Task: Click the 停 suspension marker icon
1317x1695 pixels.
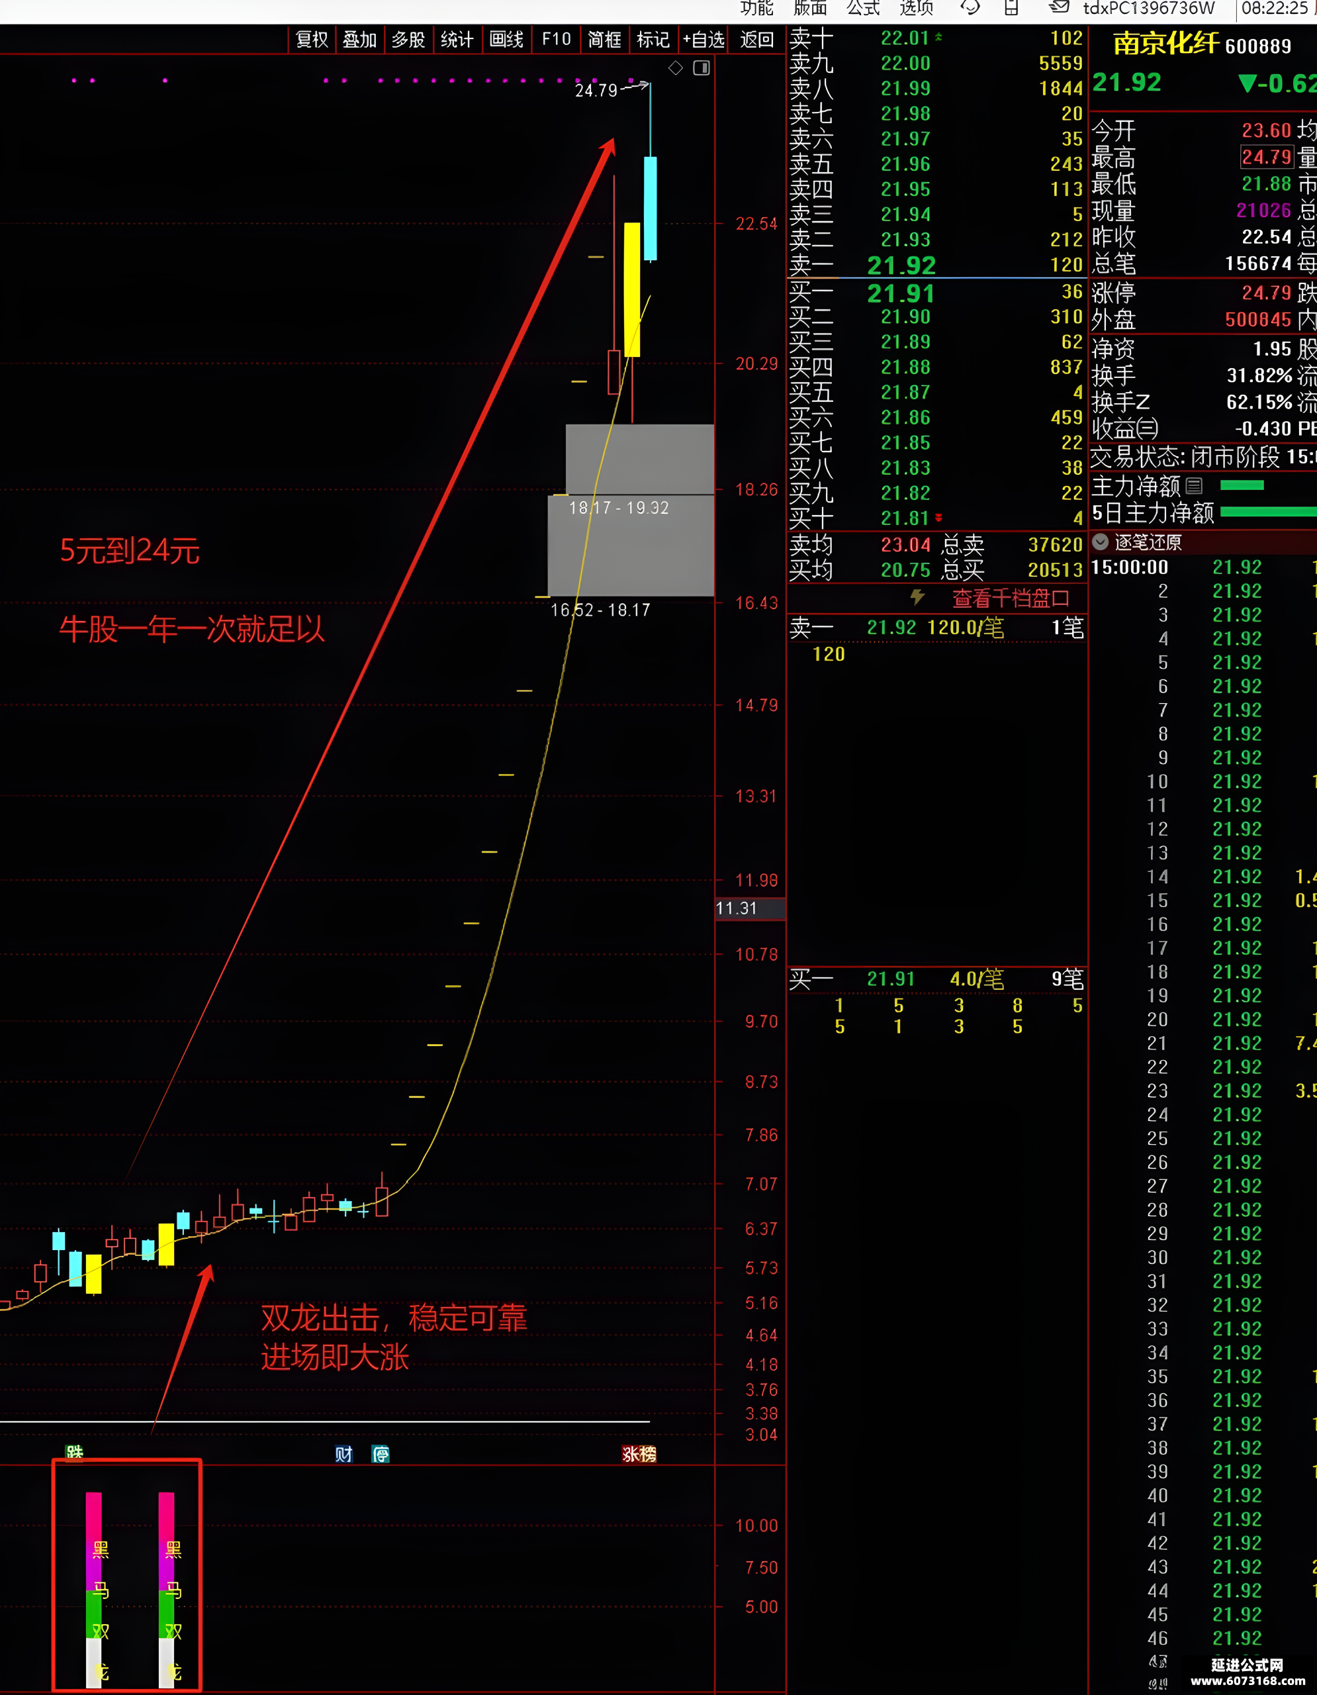Action: click(380, 1453)
